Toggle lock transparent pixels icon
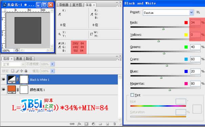The image size is (205, 127). [13, 71]
